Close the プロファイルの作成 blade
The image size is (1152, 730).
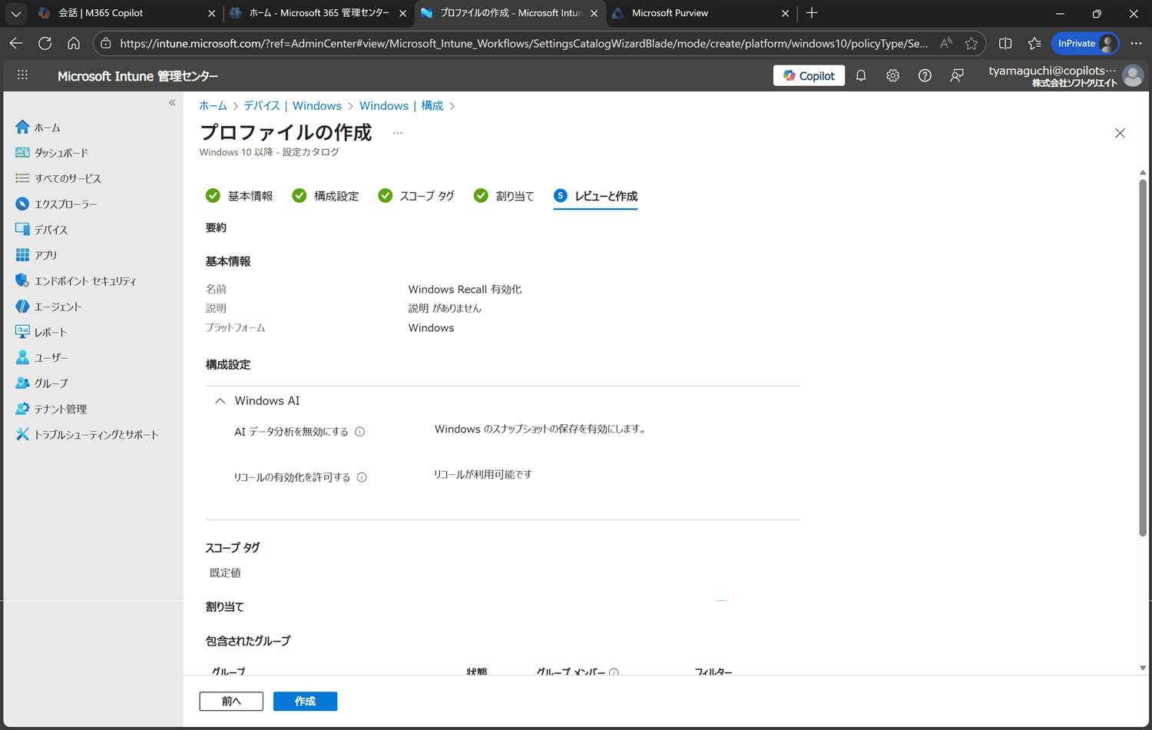point(1120,133)
